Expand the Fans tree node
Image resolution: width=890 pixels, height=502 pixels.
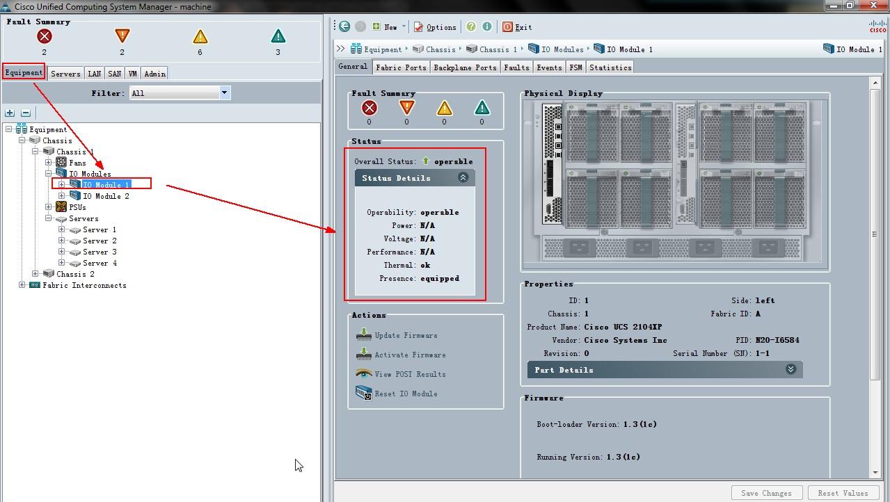[x=49, y=163]
